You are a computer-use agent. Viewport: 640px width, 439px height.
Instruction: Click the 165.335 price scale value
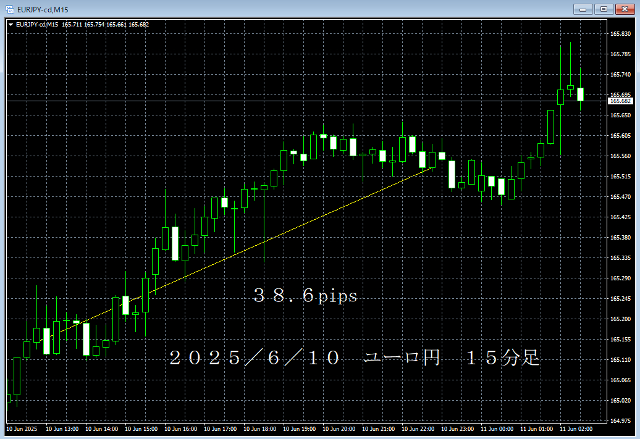[x=620, y=258]
